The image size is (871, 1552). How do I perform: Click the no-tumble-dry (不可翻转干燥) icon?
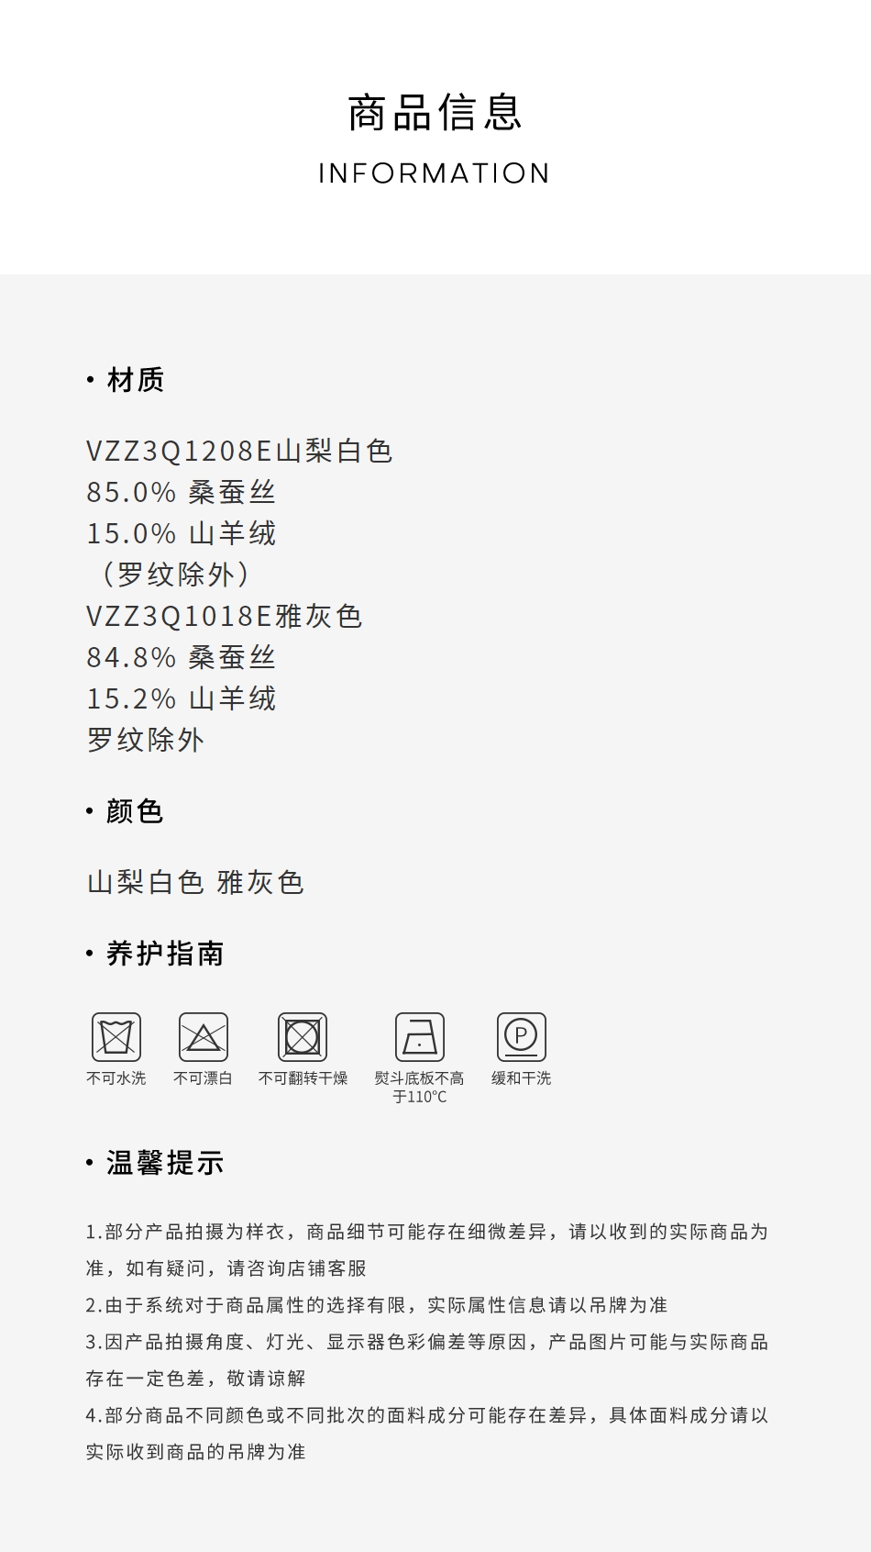pyautogui.click(x=303, y=1037)
